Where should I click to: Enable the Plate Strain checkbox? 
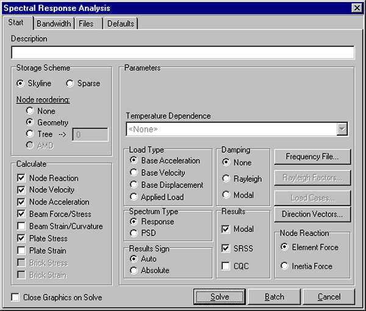pyautogui.click(x=21, y=251)
